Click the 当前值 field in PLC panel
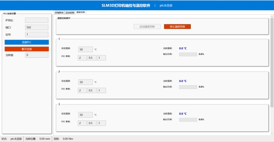274x142 pixels. pos(37,55)
